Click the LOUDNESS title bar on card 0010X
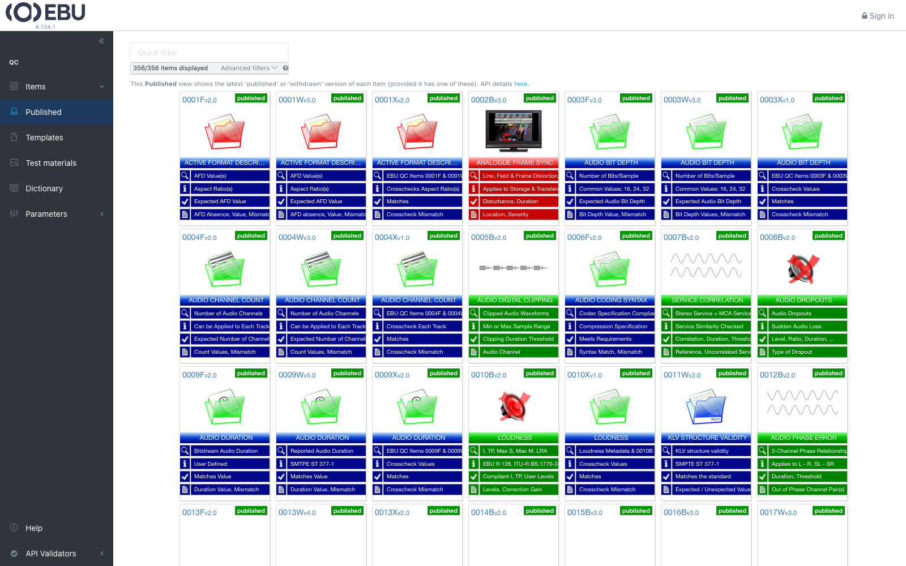Screen dimensions: 906x566 [x=611, y=438]
